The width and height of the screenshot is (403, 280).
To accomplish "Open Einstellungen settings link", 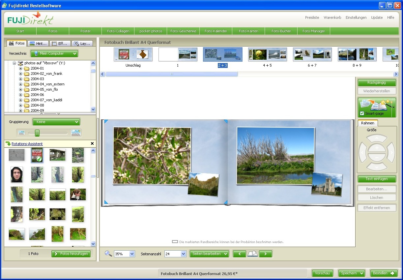I will pyautogui.click(x=356, y=17).
